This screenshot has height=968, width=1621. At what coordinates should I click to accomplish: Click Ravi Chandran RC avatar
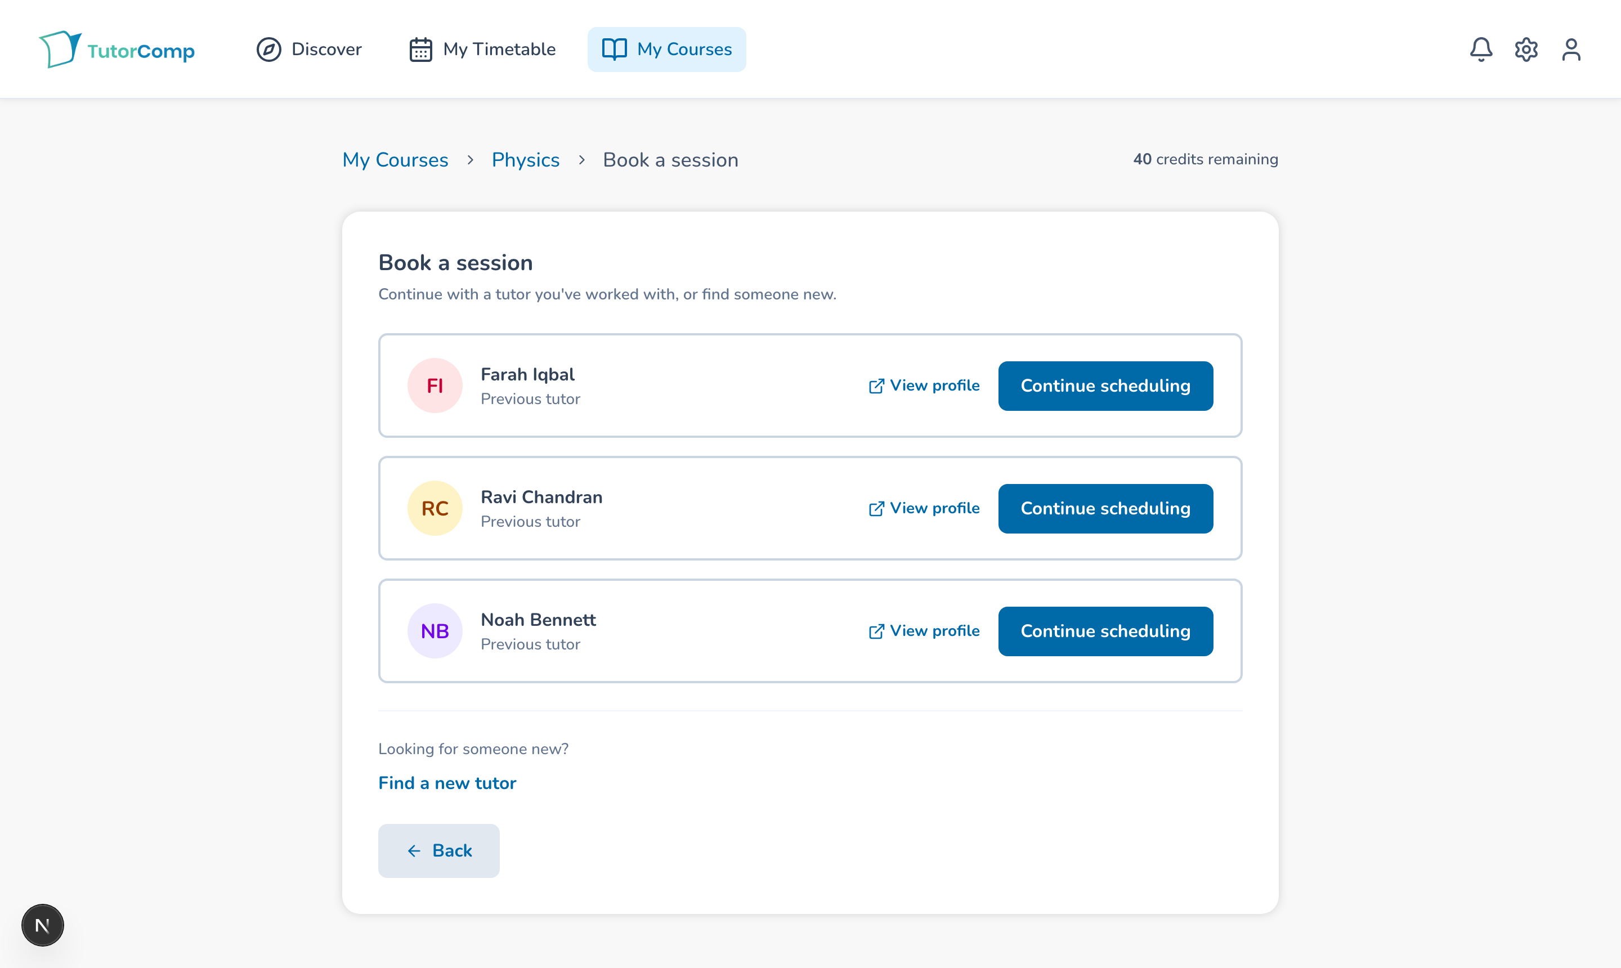click(x=435, y=508)
